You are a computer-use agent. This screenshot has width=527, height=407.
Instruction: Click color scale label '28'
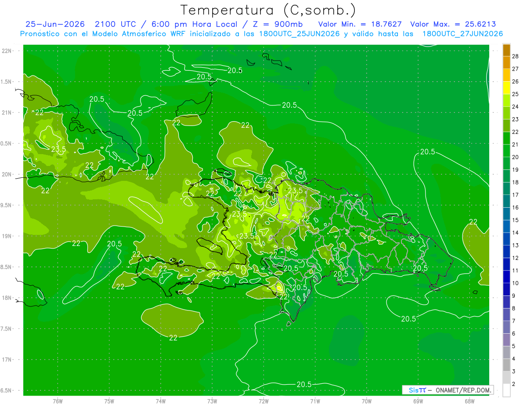516,56
